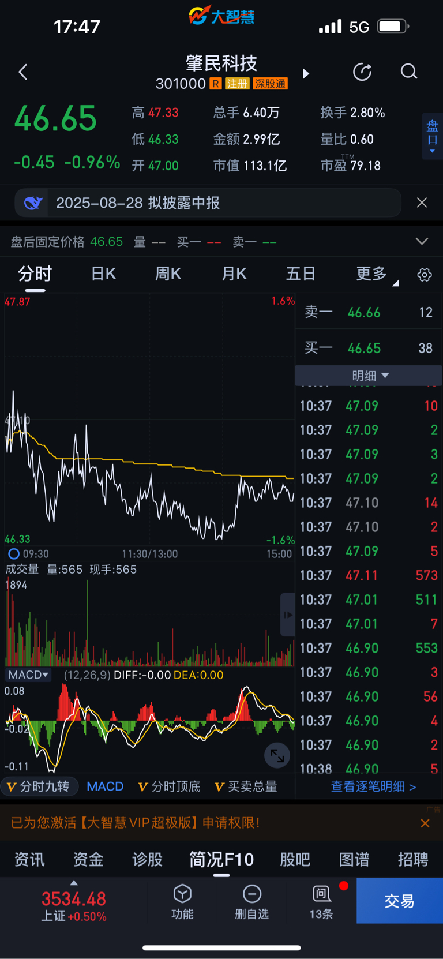Tap the battery status icon
The image size is (443, 959).
[393, 26]
